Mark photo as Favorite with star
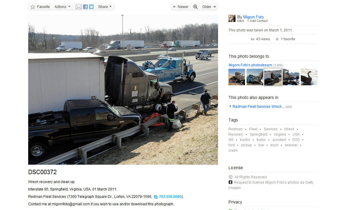The height and width of the screenshot is (210, 364). [40, 7]
